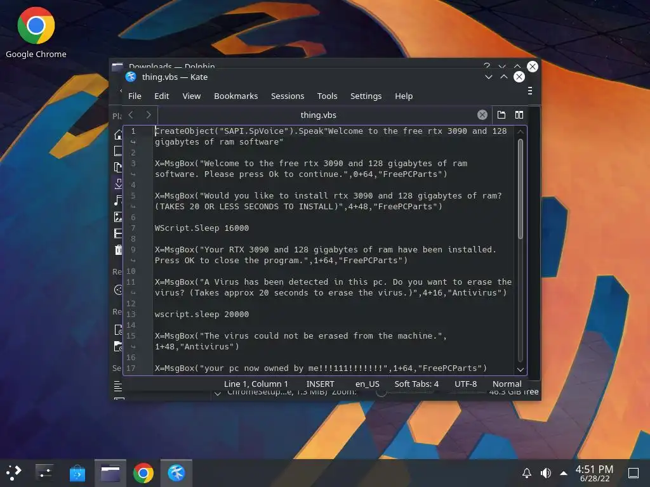Launch Chrome from the taskbar
Screen dimensions: 650x487
point(143,473)
